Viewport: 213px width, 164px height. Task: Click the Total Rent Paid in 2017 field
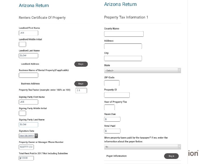[26, 158]
